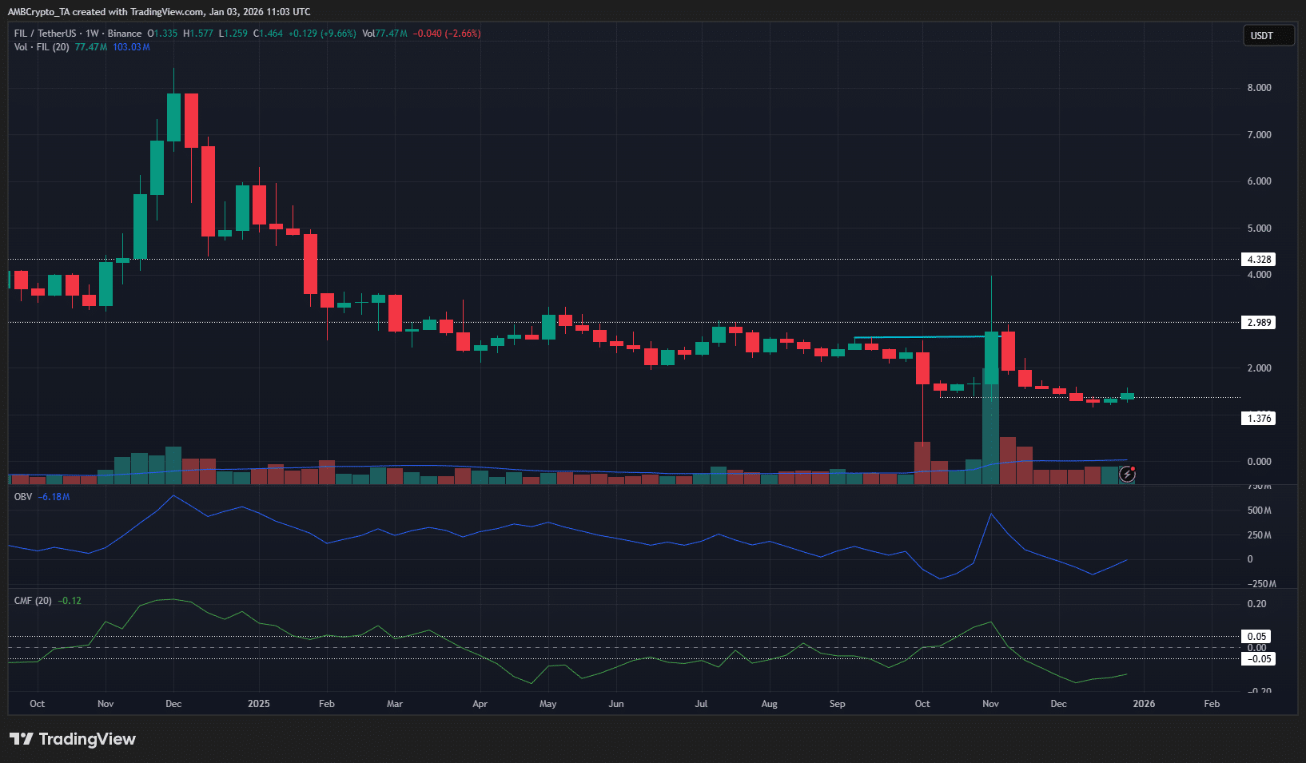Viewport: 1306px width, 763px height.
Task: Select the OBV indicator label
Action: 23,496
